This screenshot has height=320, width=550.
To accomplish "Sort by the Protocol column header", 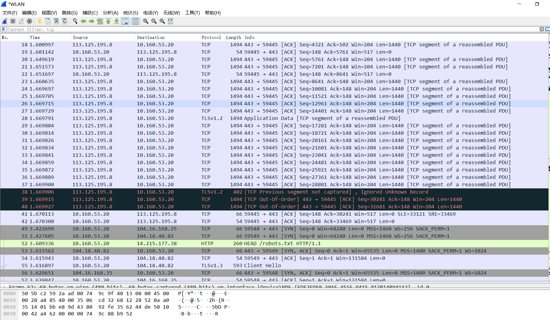I will 212,37.
